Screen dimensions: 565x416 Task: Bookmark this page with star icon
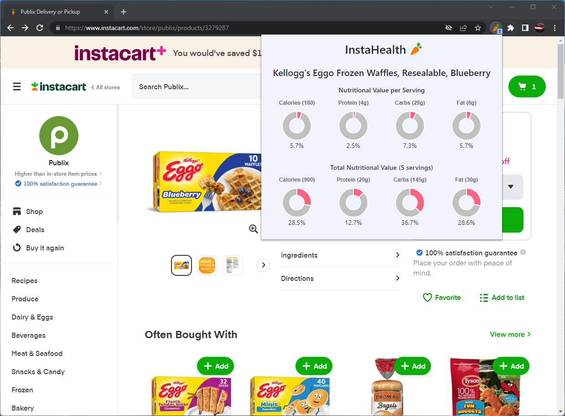click(478, 28)
